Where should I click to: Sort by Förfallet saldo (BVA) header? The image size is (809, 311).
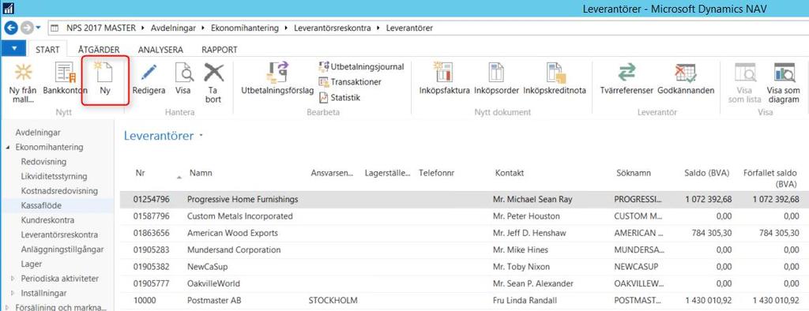pyautogui.click(x=769, y=178)
